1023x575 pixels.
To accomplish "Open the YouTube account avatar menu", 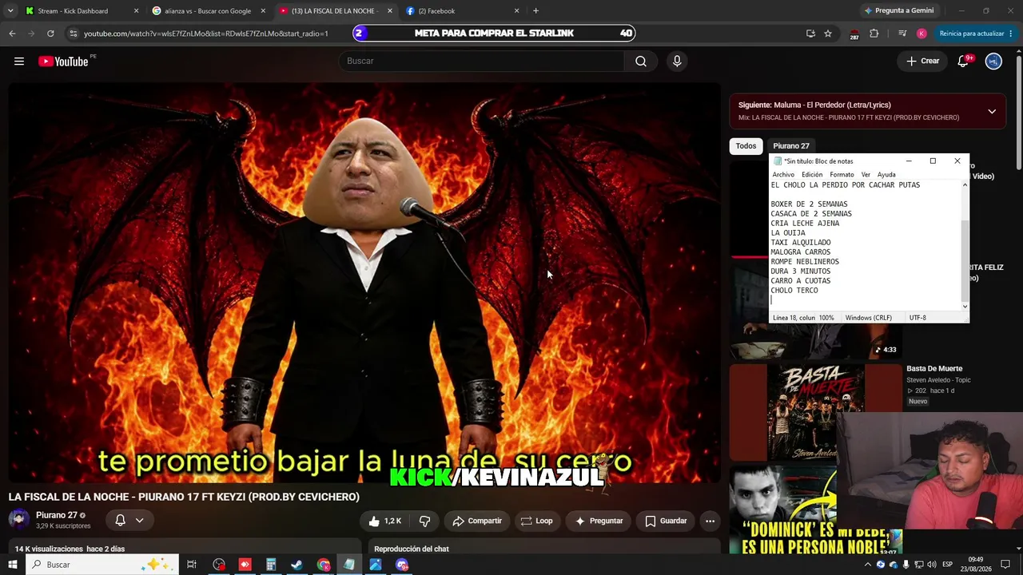I will click(993, 61).
